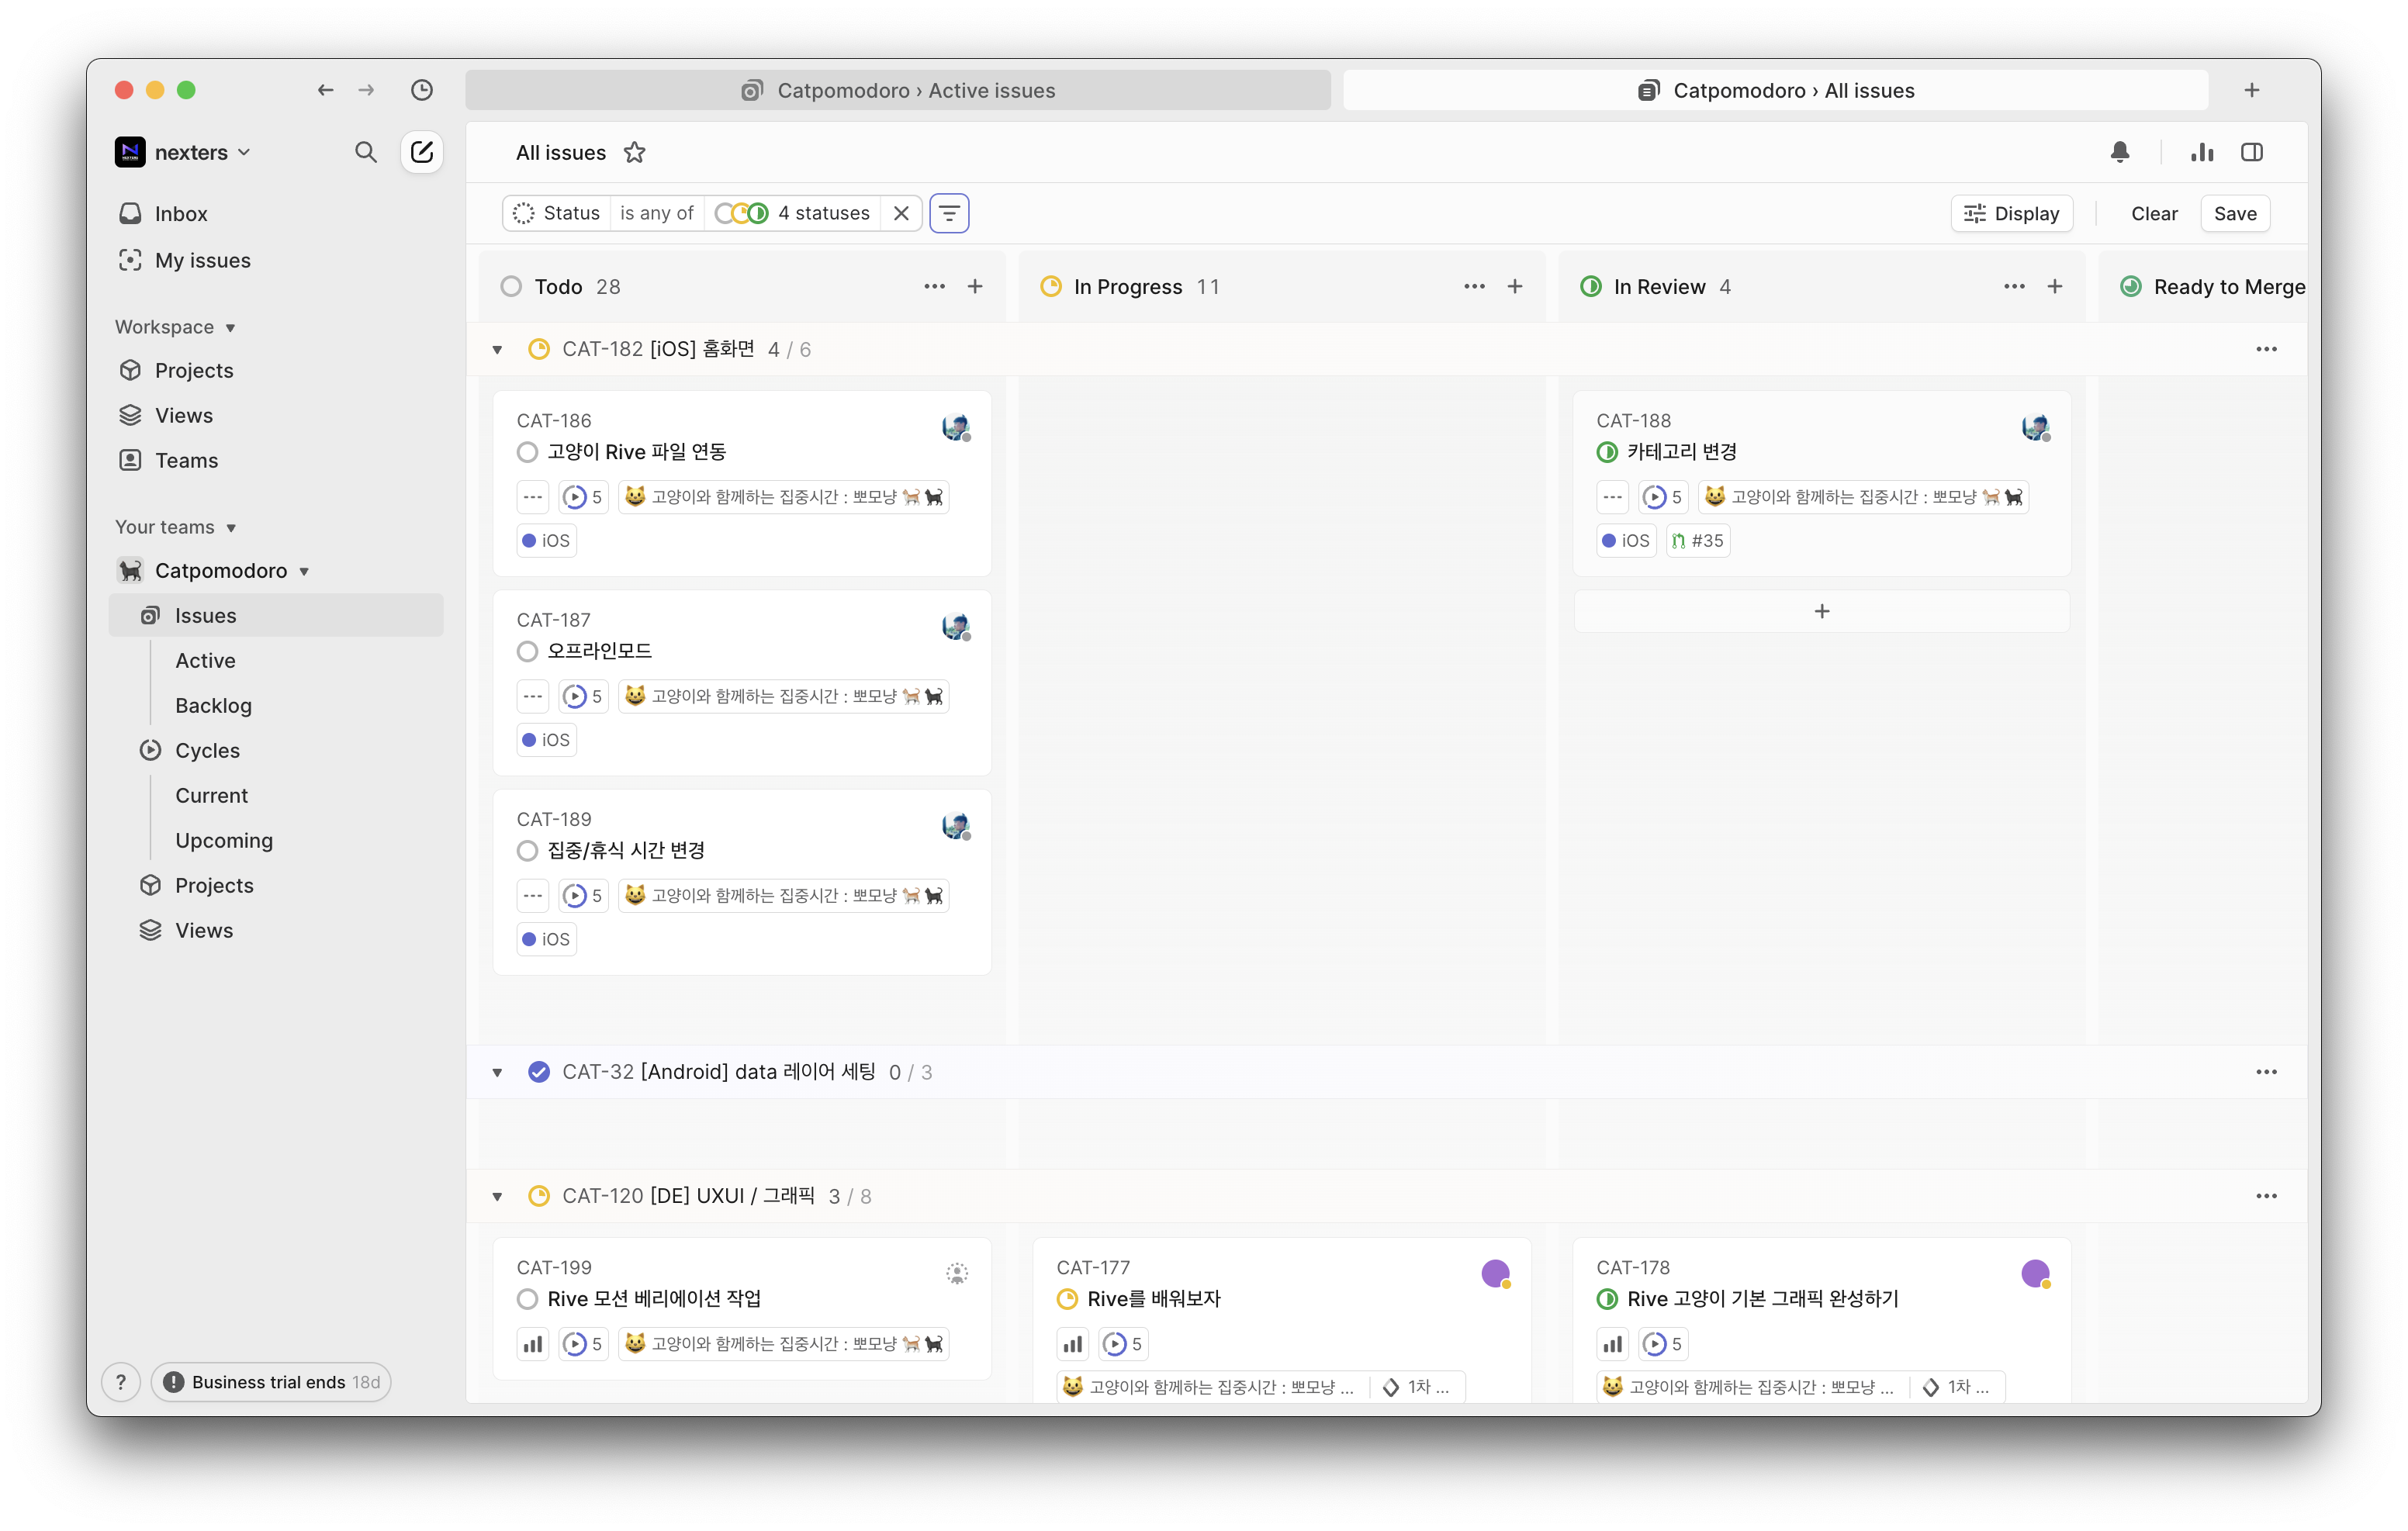This screenshot has height=1531, width=2408.
Task: Click the compose new issue icon
Action: pyautogui.click(x=421, y=152)
